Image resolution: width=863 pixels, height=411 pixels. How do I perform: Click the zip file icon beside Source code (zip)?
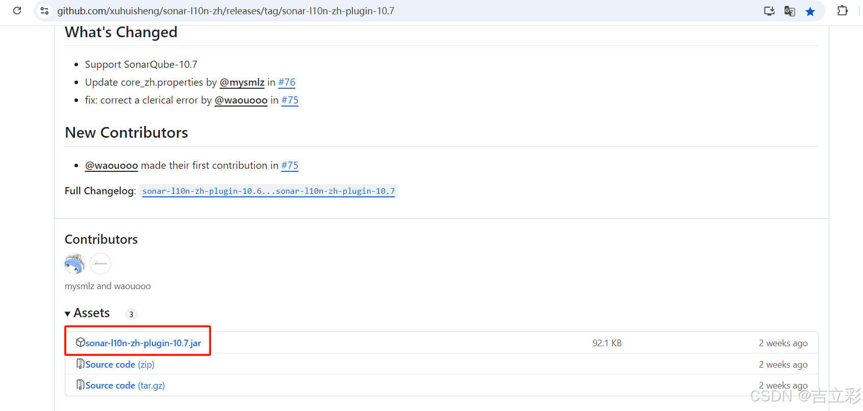coord(80,364)
